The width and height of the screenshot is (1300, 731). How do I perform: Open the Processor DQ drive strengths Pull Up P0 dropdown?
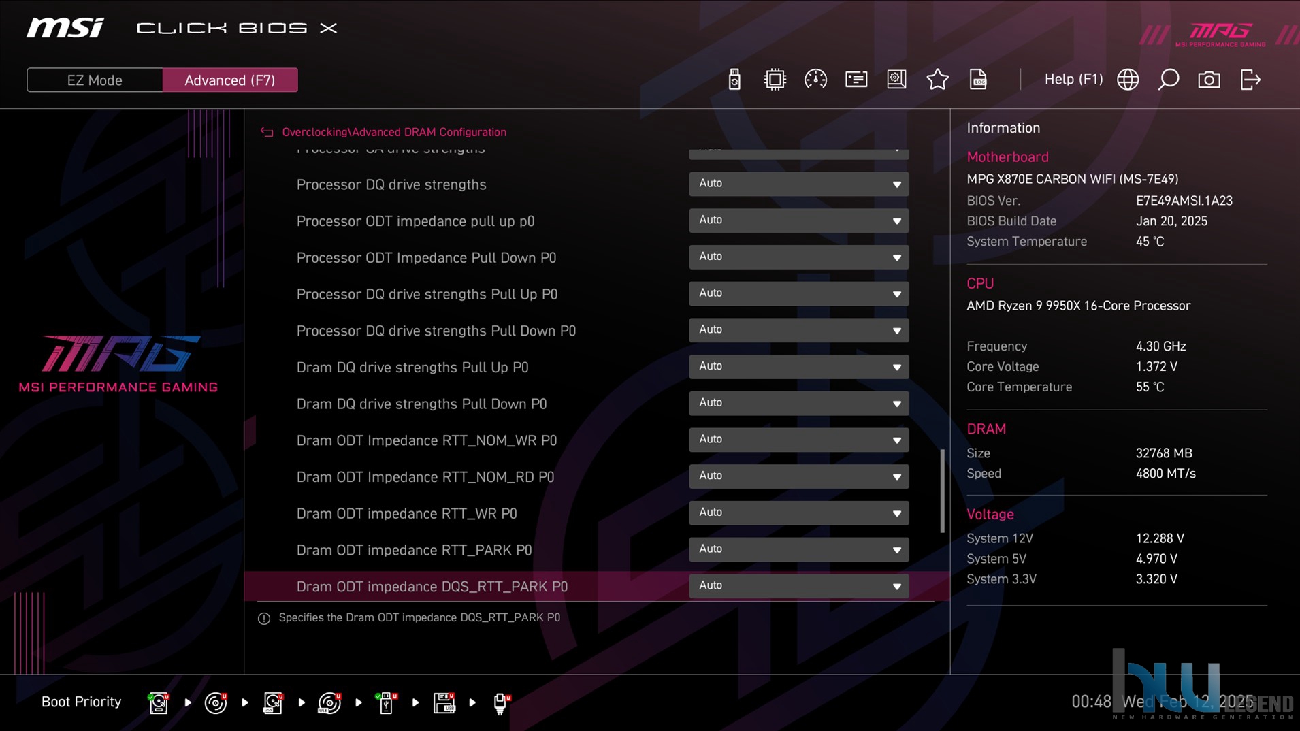click(798, 293)
